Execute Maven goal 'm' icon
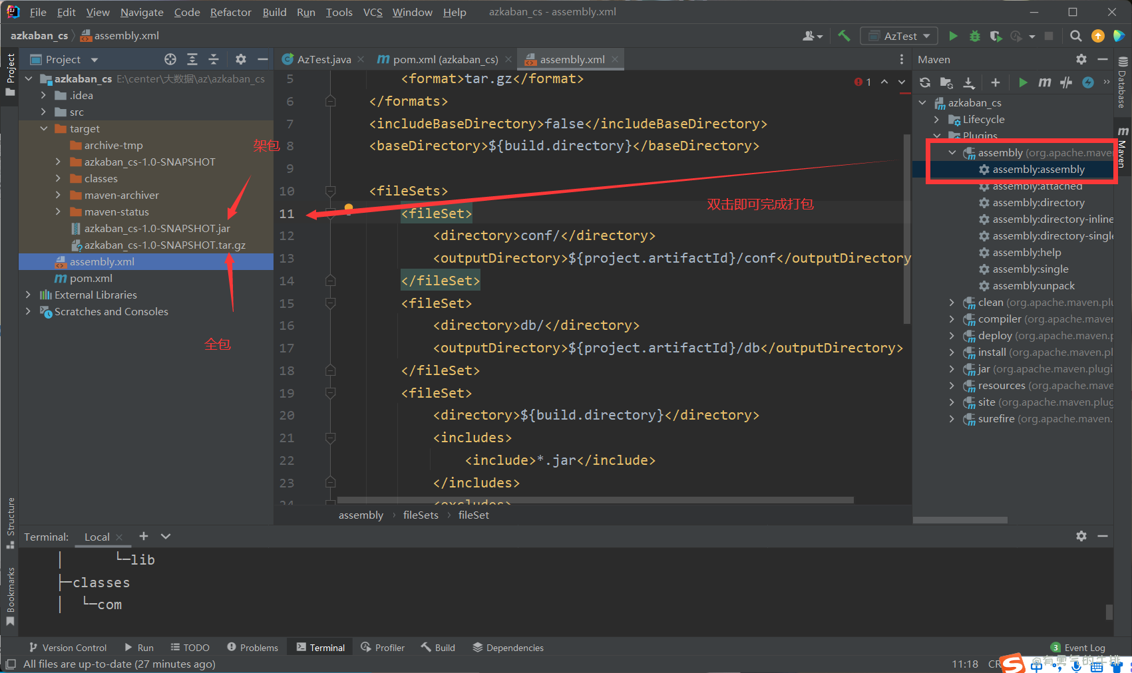Screen dimensions: 1132x673 tap(1045, 82)
